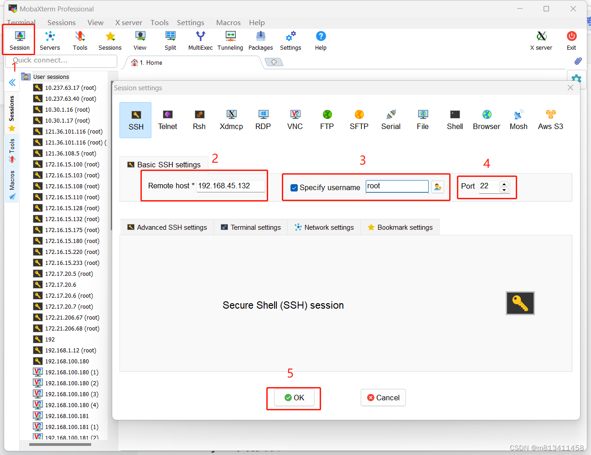Select SSH session type

coord(135,120)
